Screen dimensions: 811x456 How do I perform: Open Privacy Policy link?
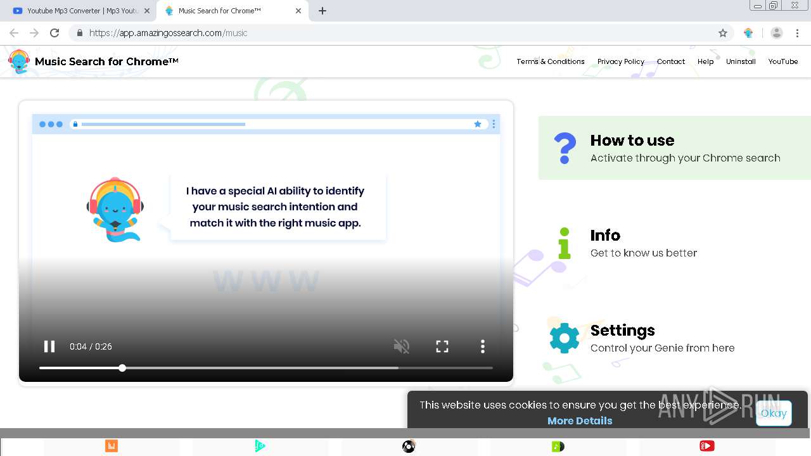pos(621,61)
